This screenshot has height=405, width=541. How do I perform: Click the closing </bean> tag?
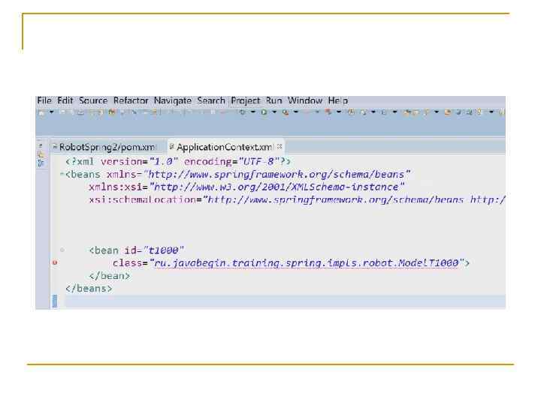pyautogui.click(x=110, y=276)
